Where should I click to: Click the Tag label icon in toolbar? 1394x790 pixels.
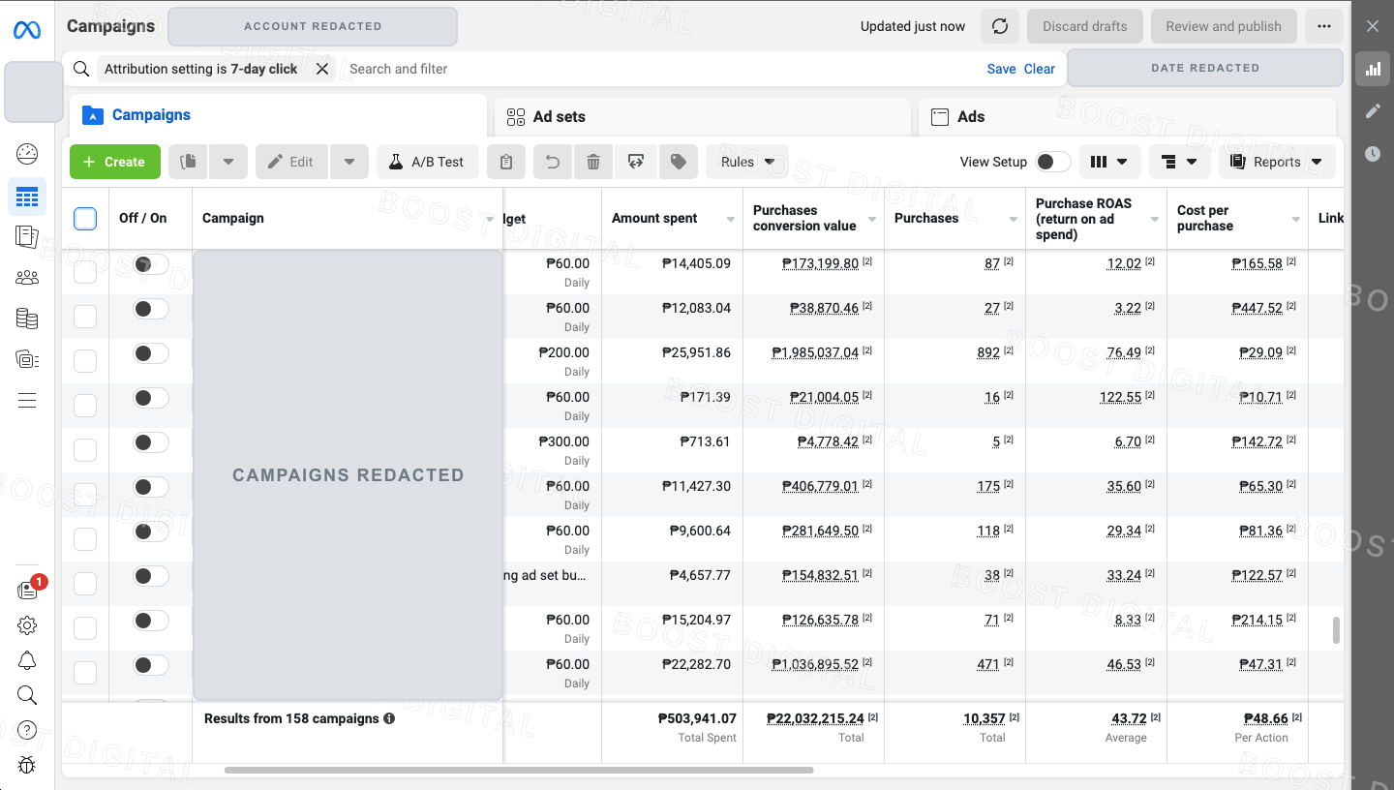tap(679, 162)
